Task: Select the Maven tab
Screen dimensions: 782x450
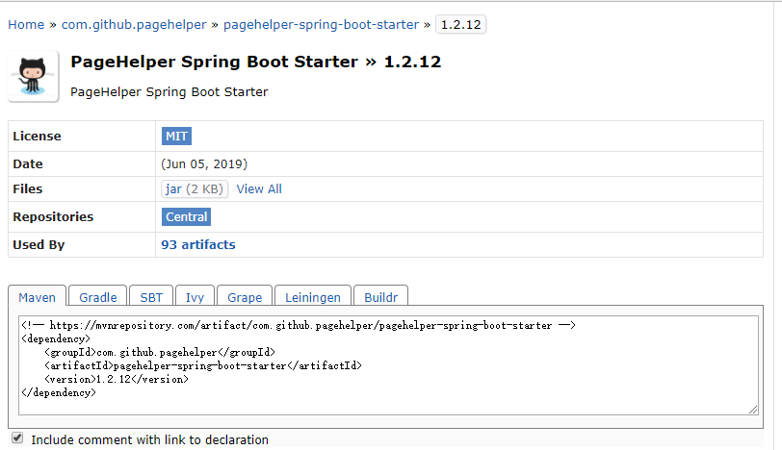Action: [x=37, y=297]
